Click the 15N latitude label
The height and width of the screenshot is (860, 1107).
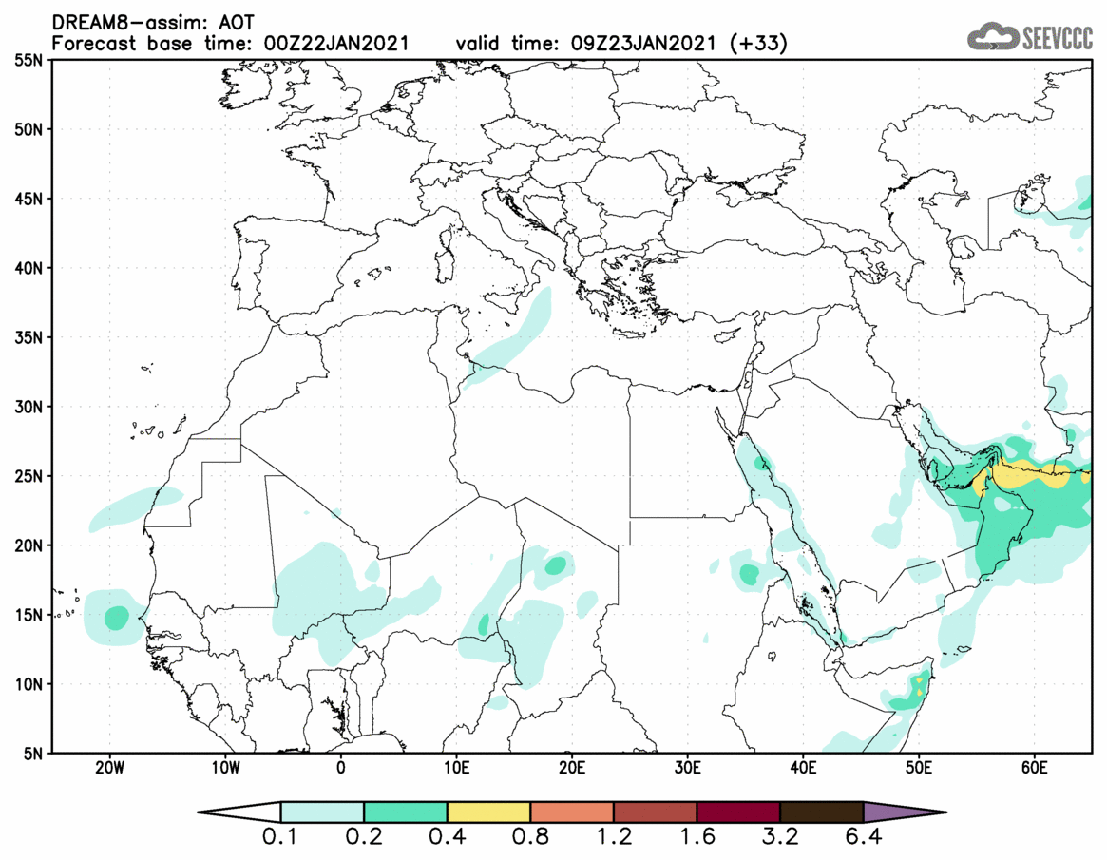29,615
